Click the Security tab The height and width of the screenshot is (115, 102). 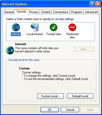click(x=21, y=12)
